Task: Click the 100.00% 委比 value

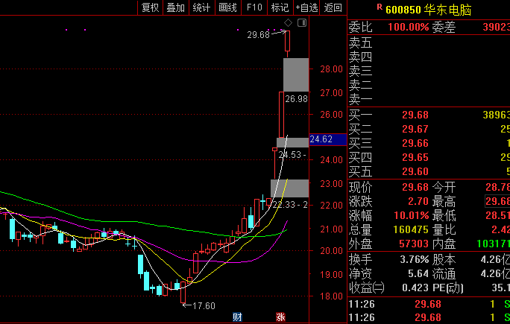Action: tap(408, 27)
